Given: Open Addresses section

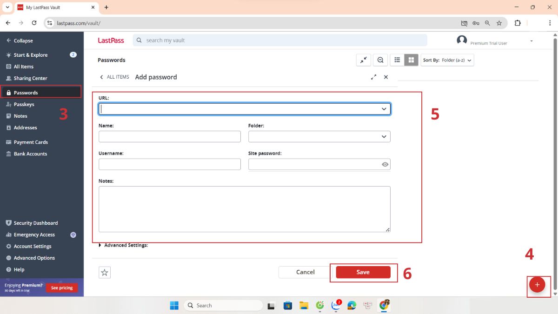Looking at the screenshot, I should tap(21, 127).
